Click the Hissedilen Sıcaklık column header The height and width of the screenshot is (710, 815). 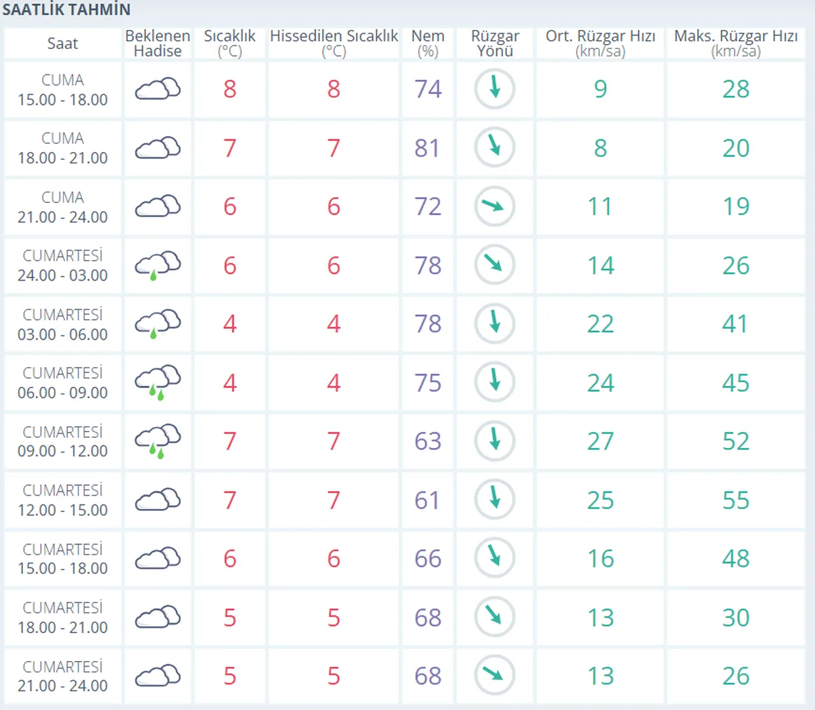click(334, 43)
